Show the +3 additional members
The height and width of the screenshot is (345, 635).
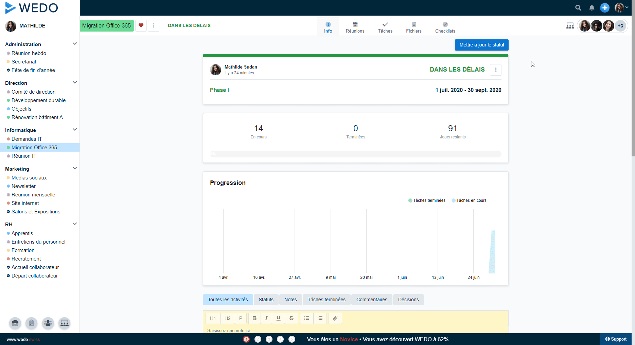click(620, 26)
